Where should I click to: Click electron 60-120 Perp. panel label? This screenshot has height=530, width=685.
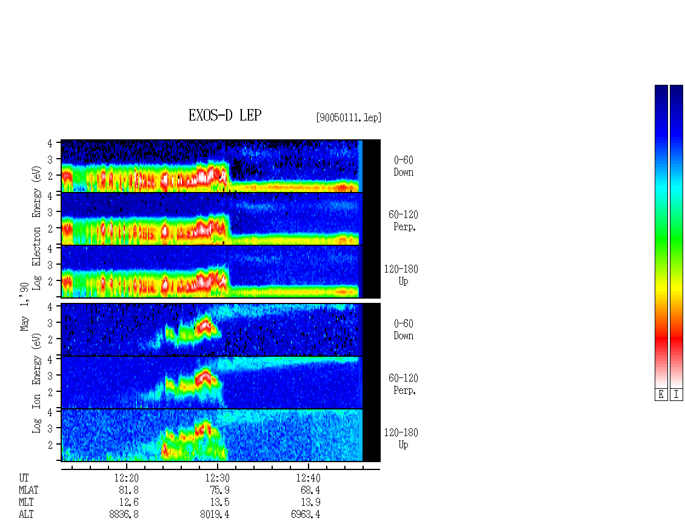point(403,221)
